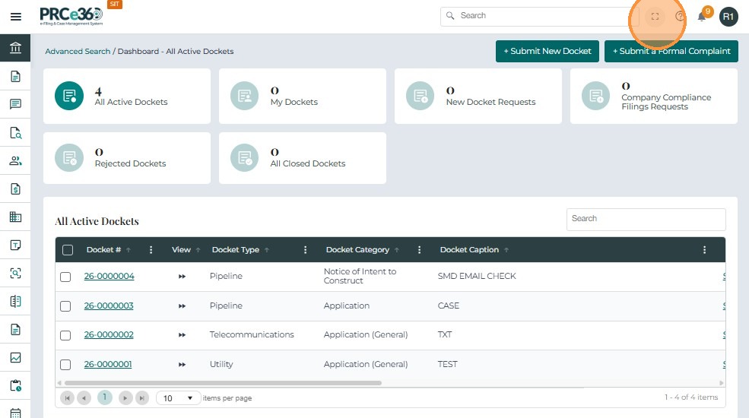This screenshot has height=418, width=749.
Task: Open the line chart icon in sidebar
Action: pos(15,358)
